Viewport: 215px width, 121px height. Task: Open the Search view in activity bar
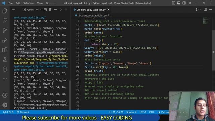pos(5,21)
